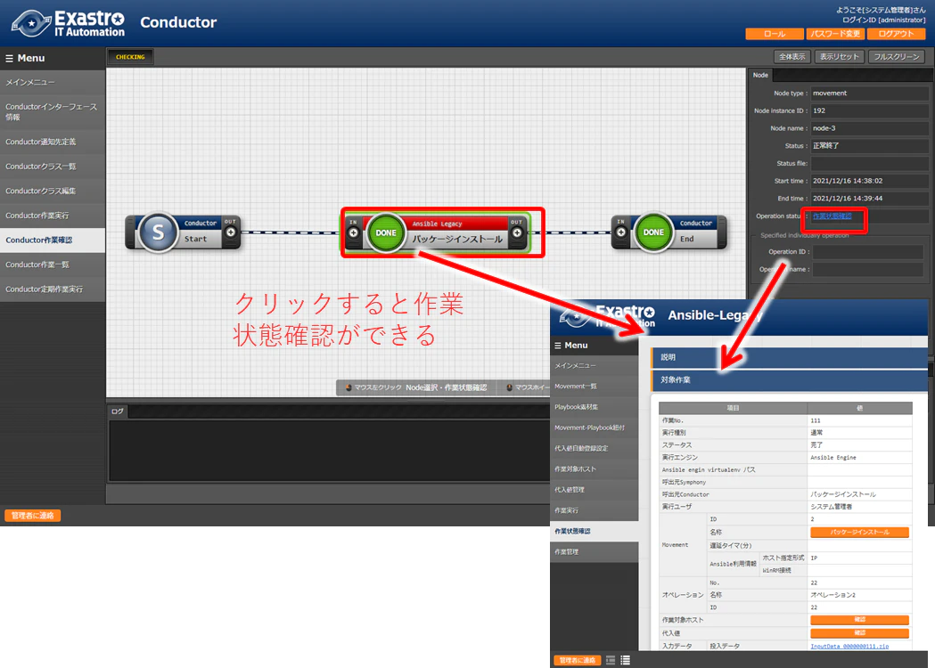
Task: Click the 全体表示 button above the canvas
Action: (791, 57)
